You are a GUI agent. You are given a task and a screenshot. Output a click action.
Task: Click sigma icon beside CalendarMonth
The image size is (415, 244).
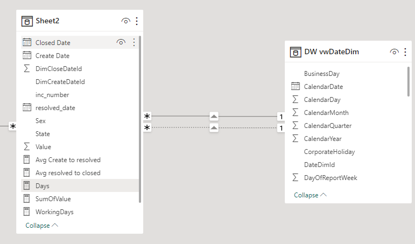click(295, 112)
